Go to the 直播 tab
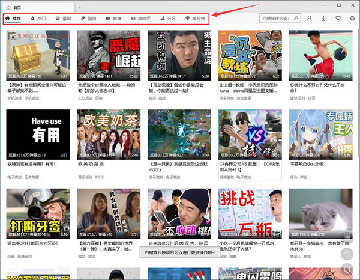360x280 pixels. click(x=115, y=19)
